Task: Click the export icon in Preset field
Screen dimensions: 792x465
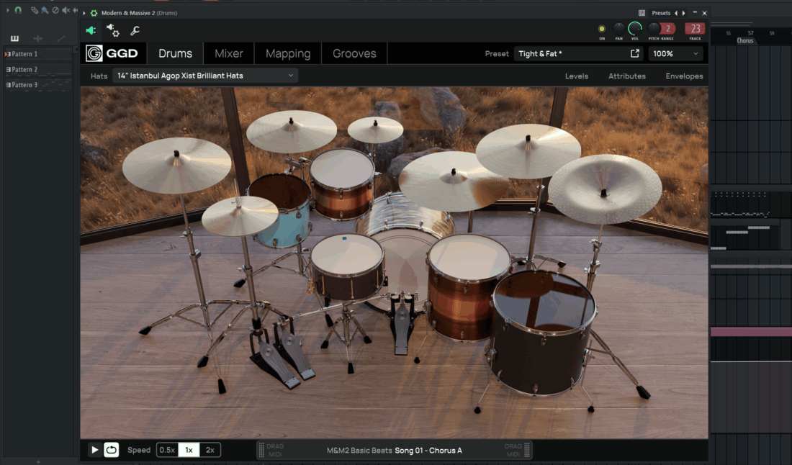Action: pos(634,53)
